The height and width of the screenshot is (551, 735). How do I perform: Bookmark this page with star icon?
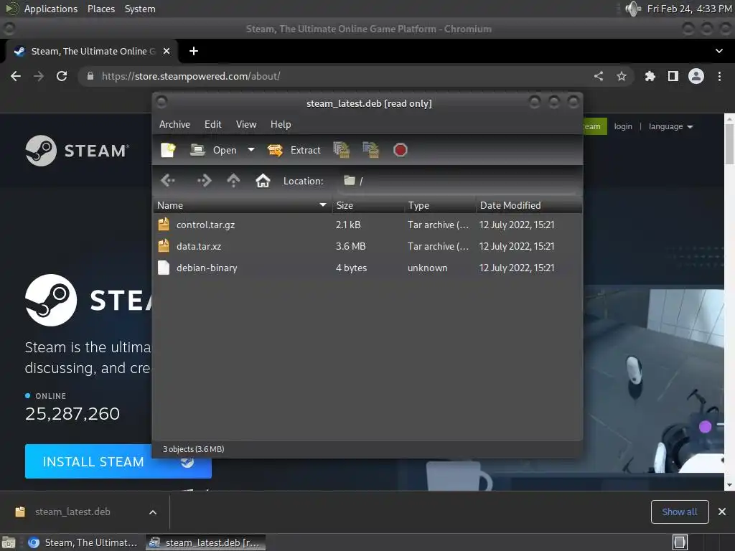click(622, 76)
